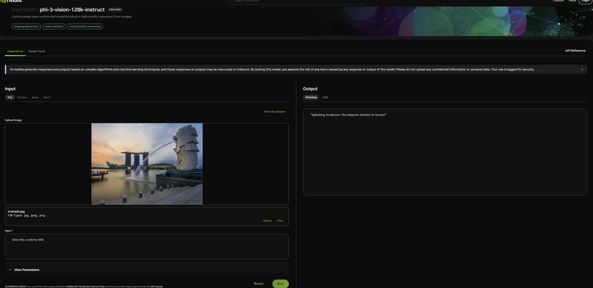
Task: Click View Examples link
Action: (275, 112)
